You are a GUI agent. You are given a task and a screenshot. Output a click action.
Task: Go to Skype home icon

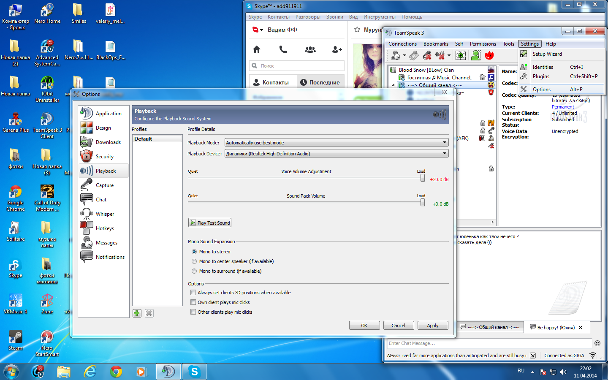point(257,49)
